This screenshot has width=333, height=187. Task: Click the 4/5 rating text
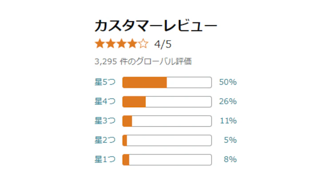click(163, 44)
